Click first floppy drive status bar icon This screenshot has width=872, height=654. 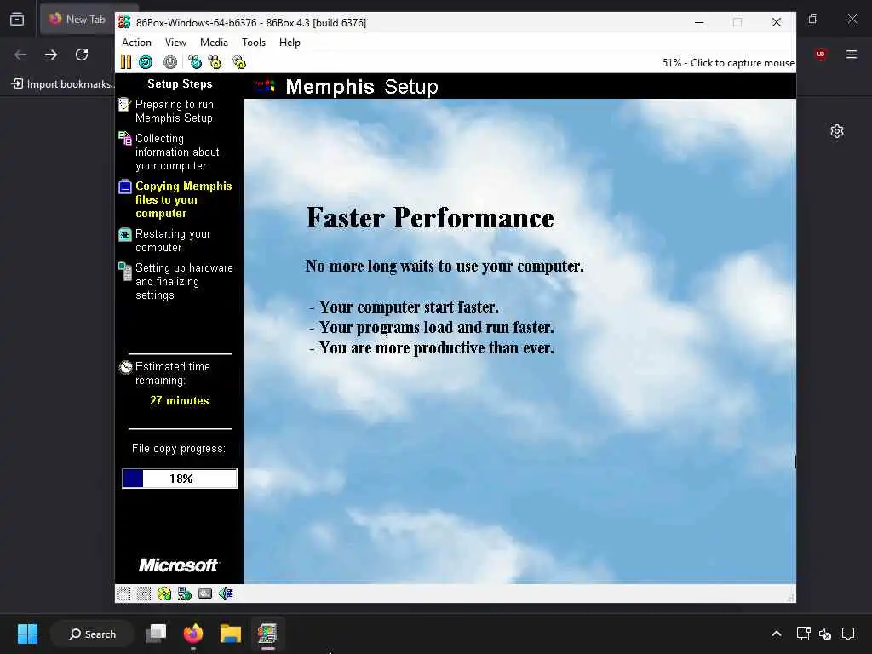(123, 594)
